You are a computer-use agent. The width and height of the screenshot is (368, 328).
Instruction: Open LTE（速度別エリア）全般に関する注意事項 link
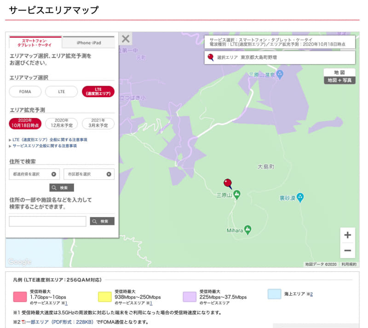click(50, 140)
